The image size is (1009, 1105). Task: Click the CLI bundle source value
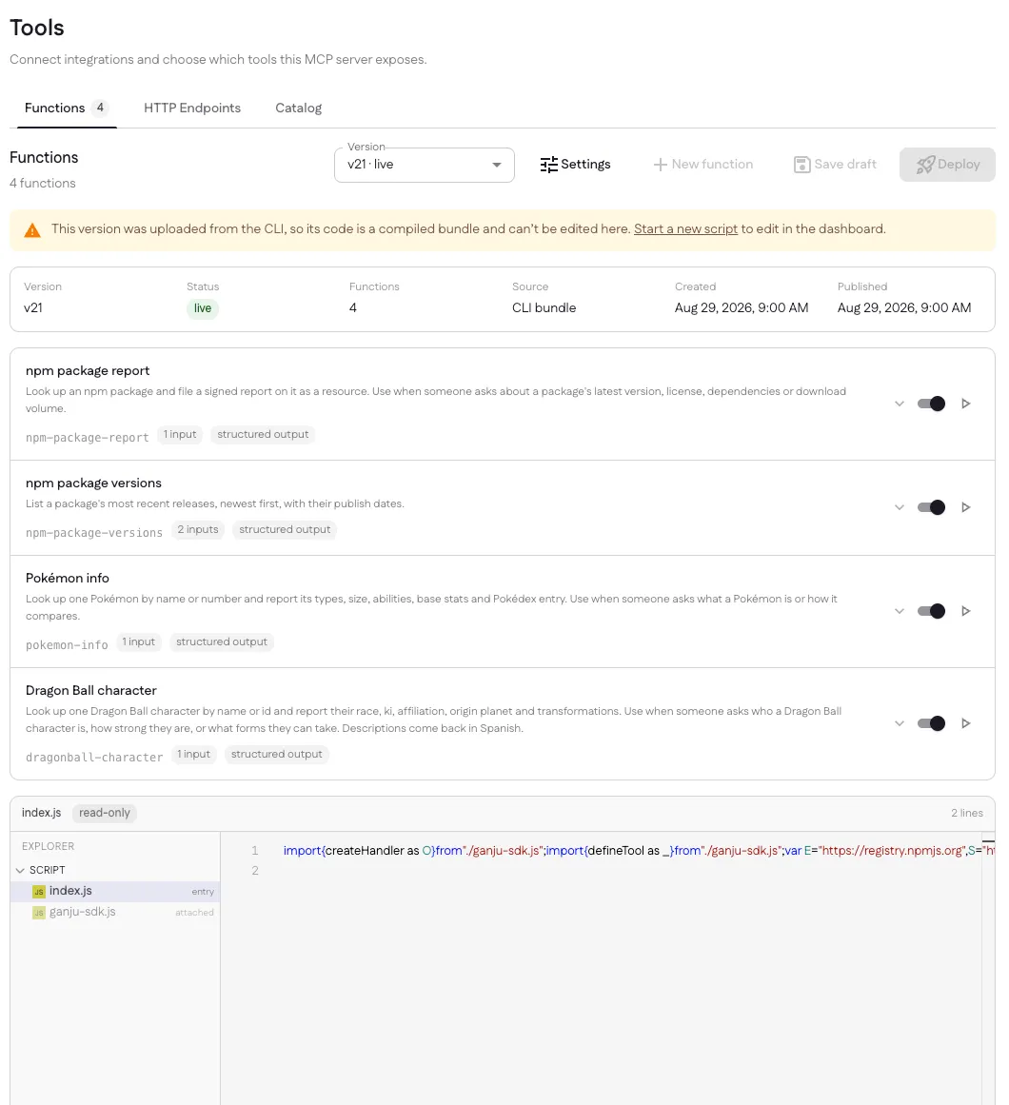pos(544,308)
